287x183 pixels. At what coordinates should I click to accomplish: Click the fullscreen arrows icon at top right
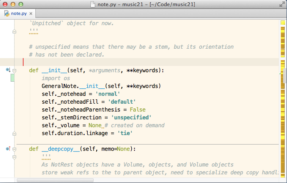point(282,4)
